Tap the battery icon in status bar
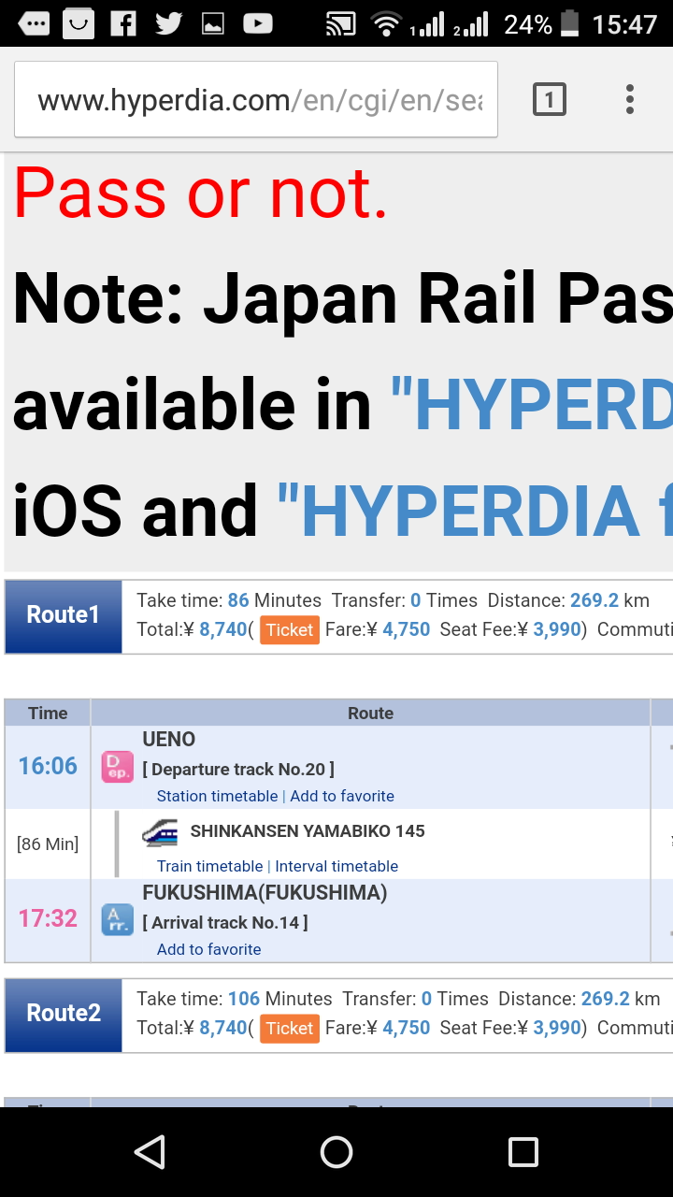673x1197 pixels. [569, 23]
